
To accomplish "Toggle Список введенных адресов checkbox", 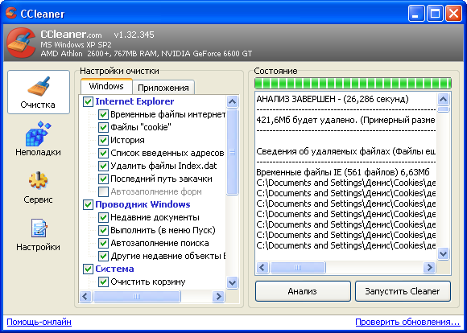I will tap(103, 153).
